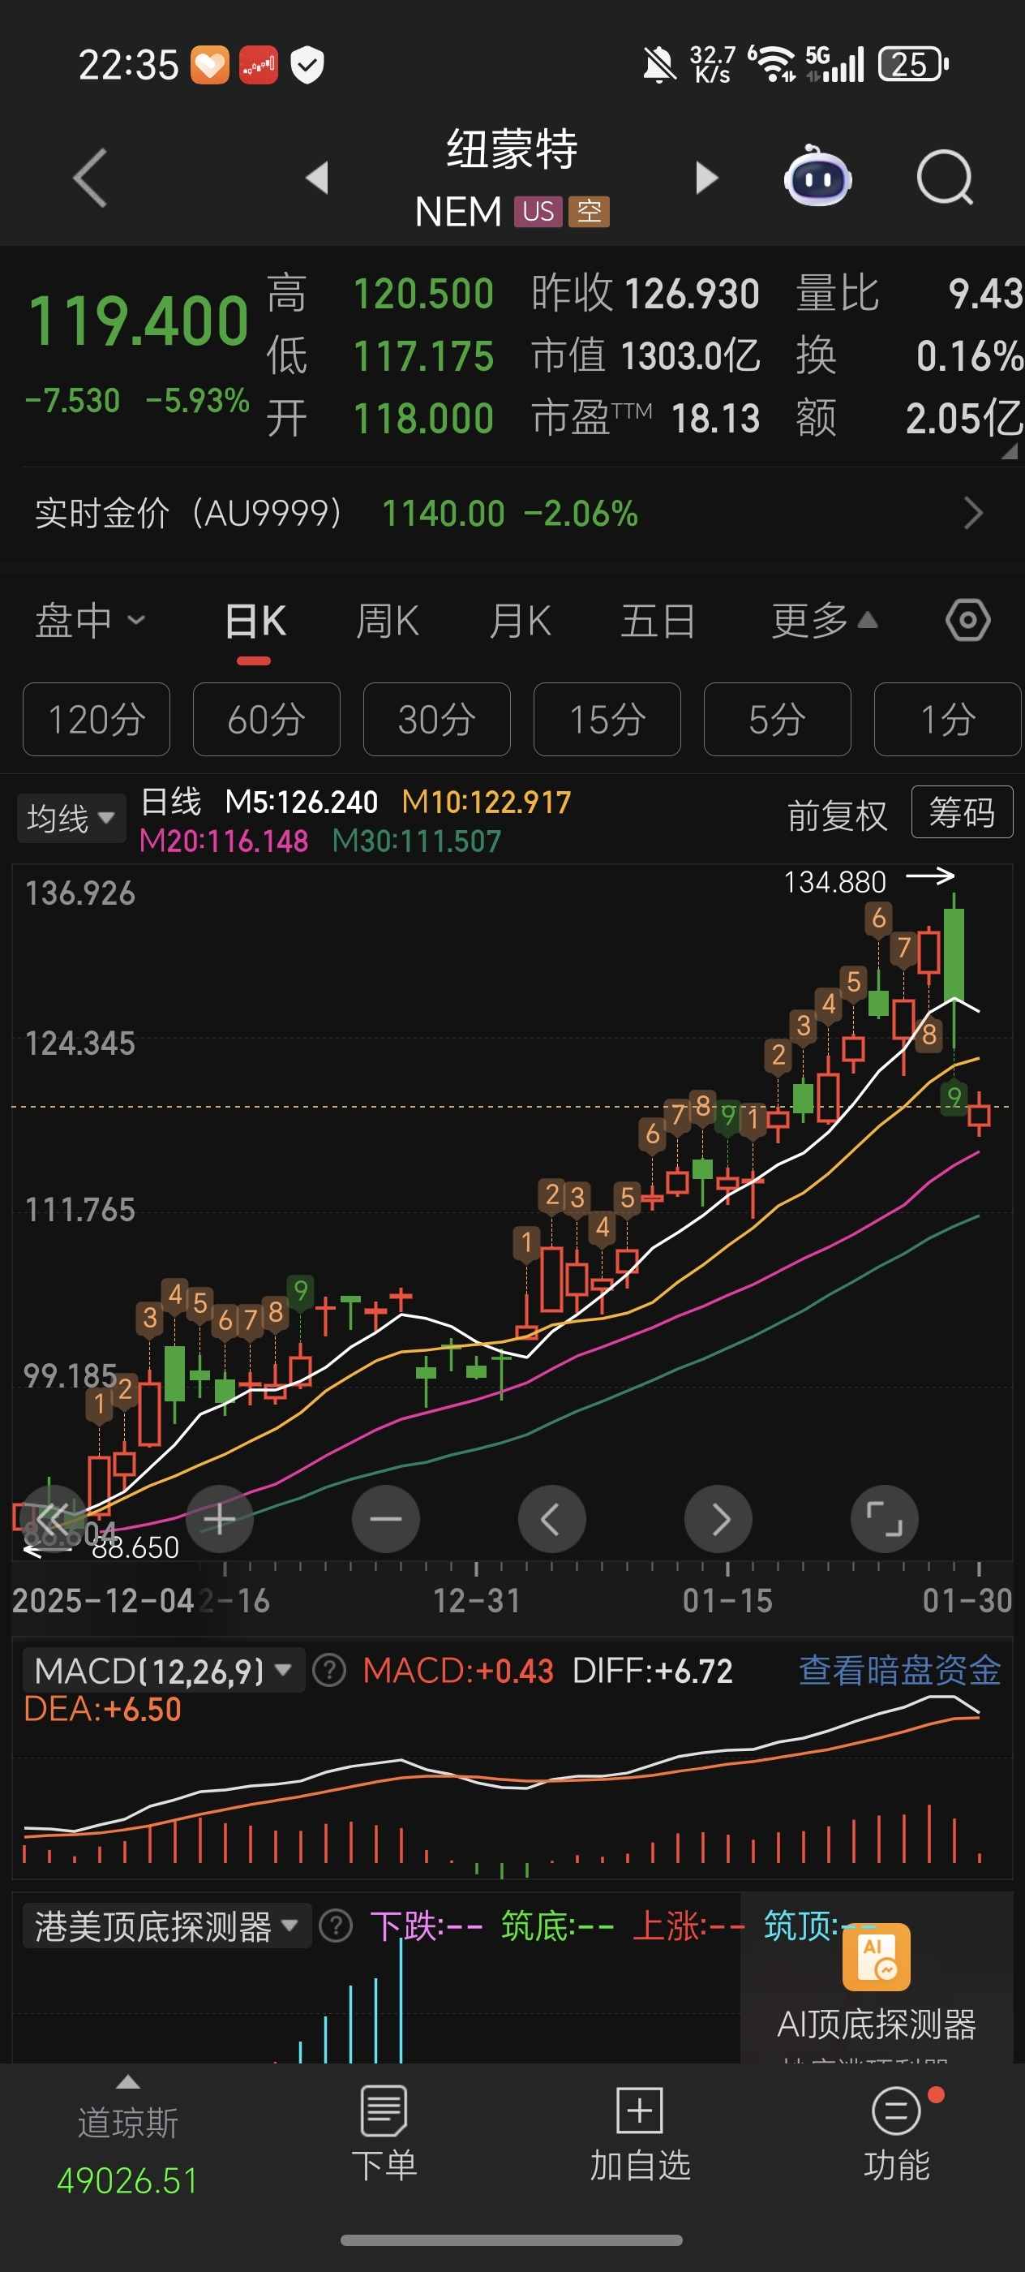
Task: Choose 1分 interval
Action: (947, 719)
